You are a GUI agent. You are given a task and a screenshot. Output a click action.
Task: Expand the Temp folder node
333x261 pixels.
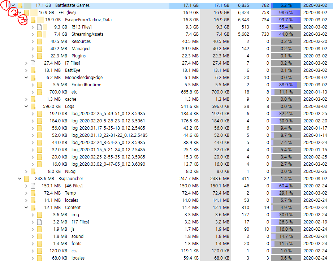(26, 193)
